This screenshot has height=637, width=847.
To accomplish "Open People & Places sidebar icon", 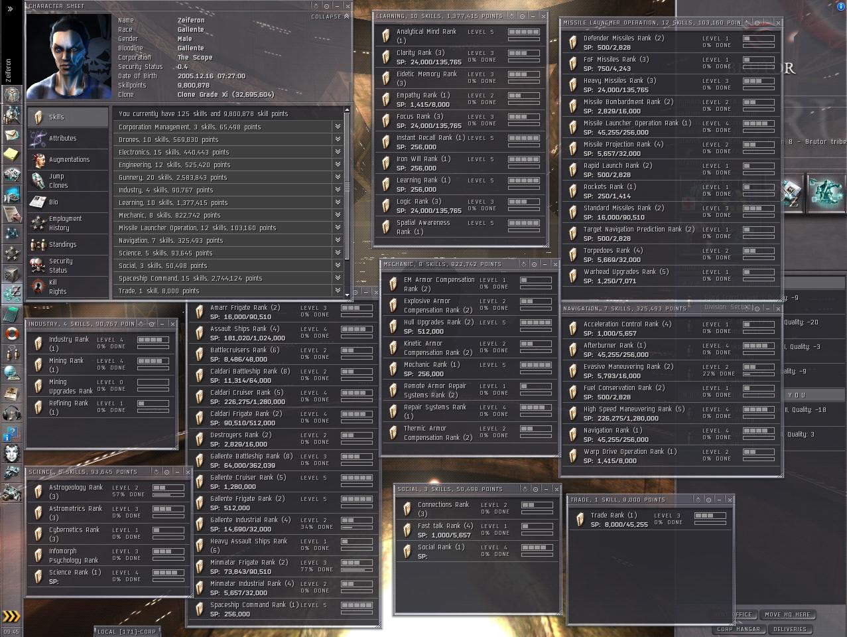I will coord(11,115).
